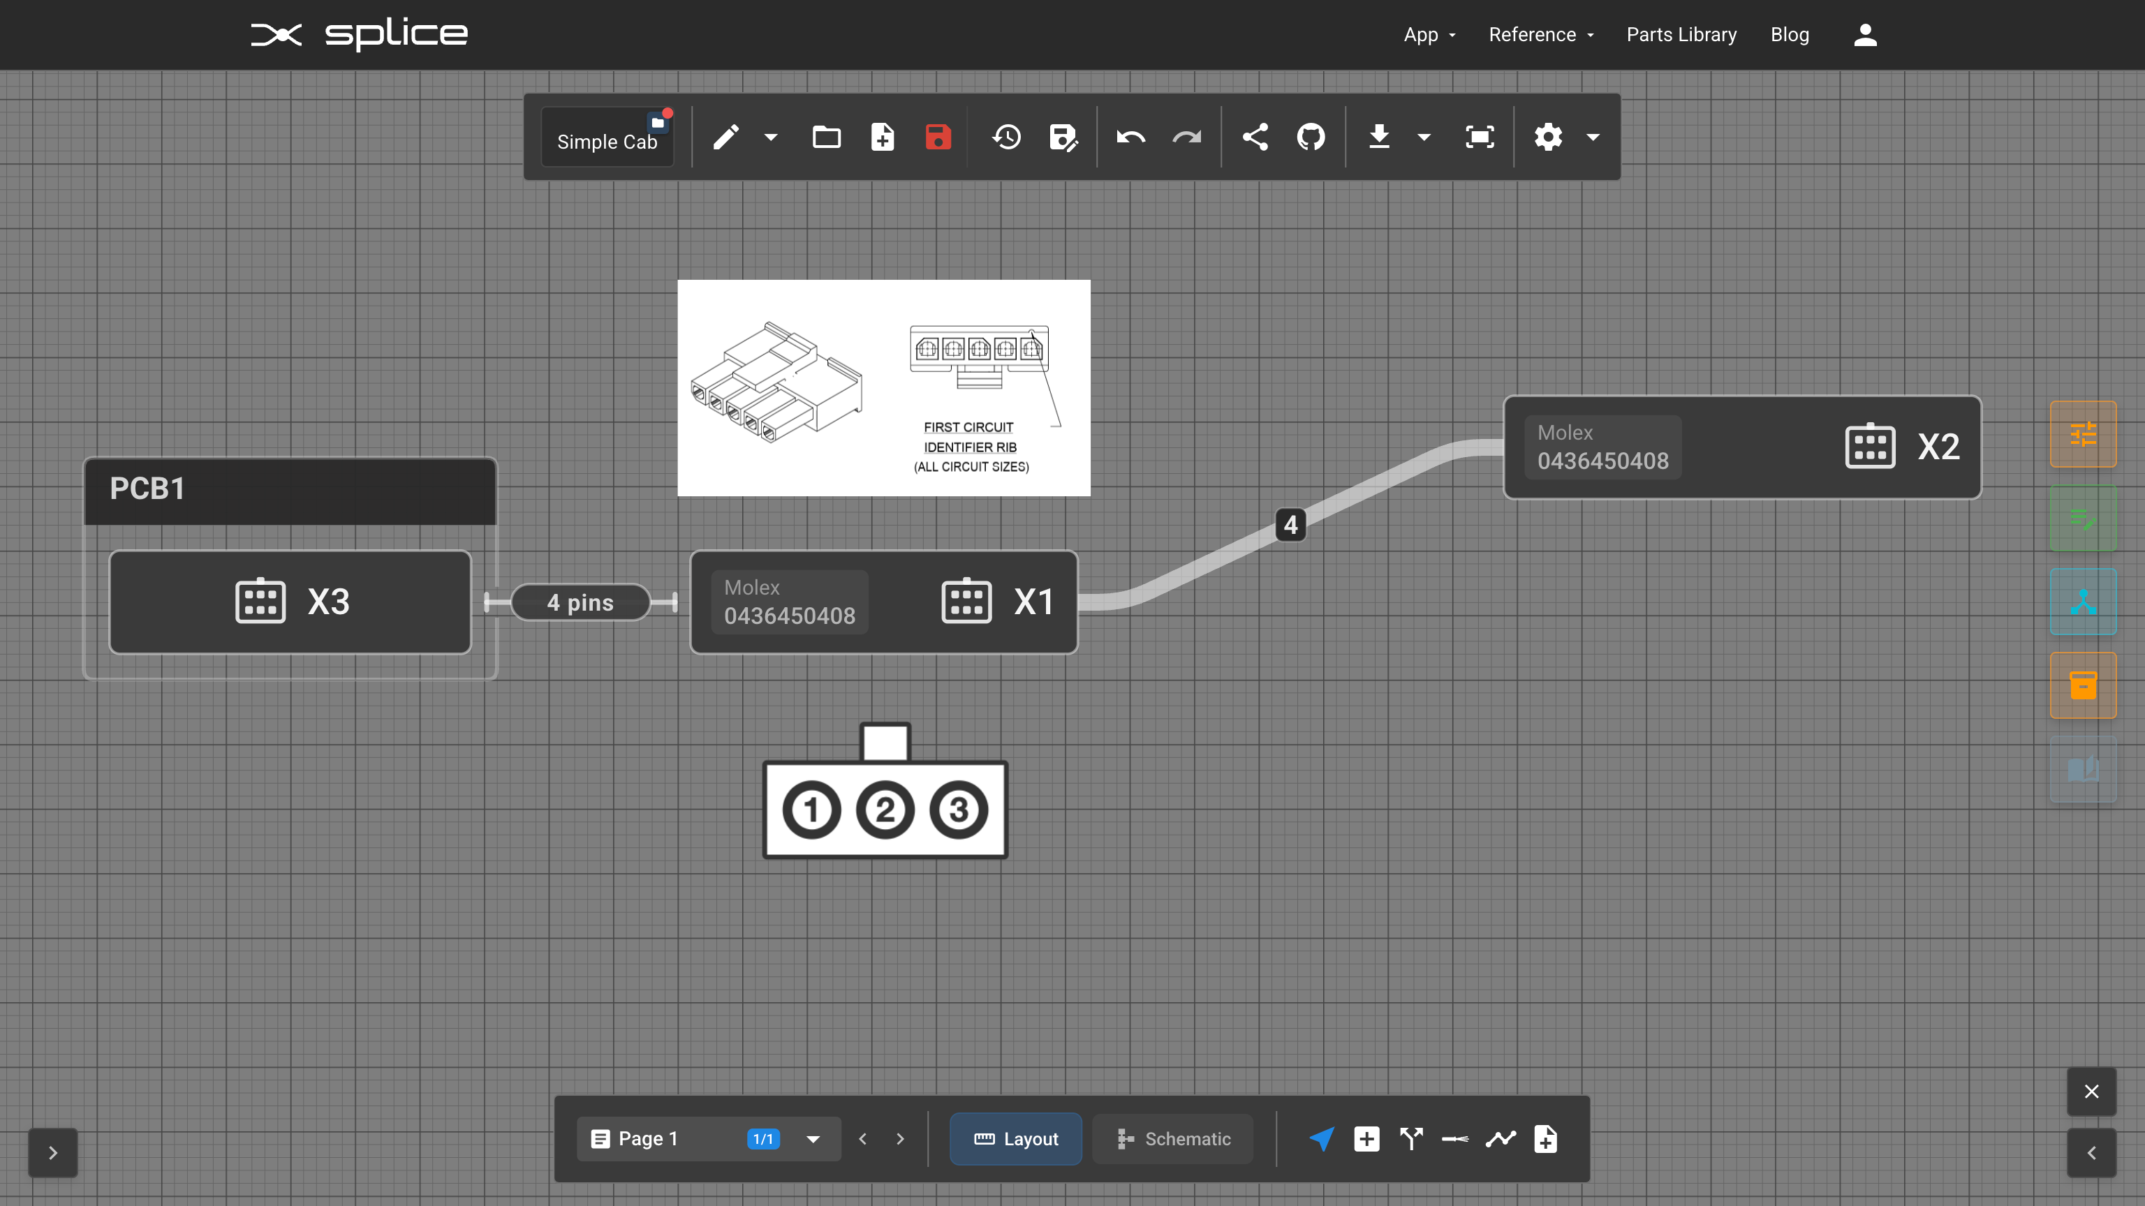Click the 3-pin connector face diagram
The height and width of the screenshot is (1206, 2145).
click(x=885, y=791)
